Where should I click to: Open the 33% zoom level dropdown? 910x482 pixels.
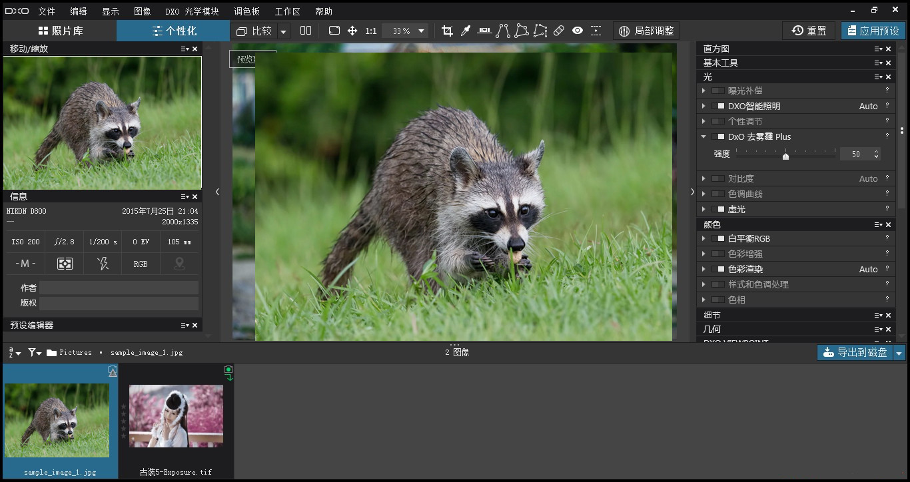(x=421, y=31)
